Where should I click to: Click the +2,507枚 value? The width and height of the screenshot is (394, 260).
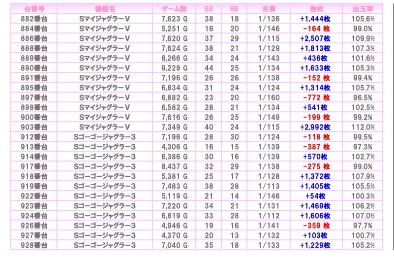[315, 38]
